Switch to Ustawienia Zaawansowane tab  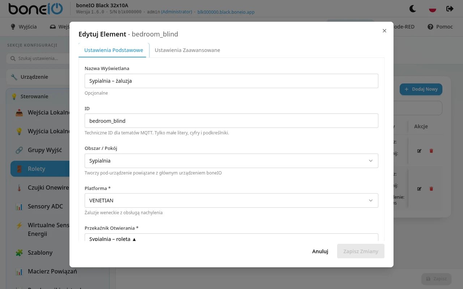tap(187, 50)
